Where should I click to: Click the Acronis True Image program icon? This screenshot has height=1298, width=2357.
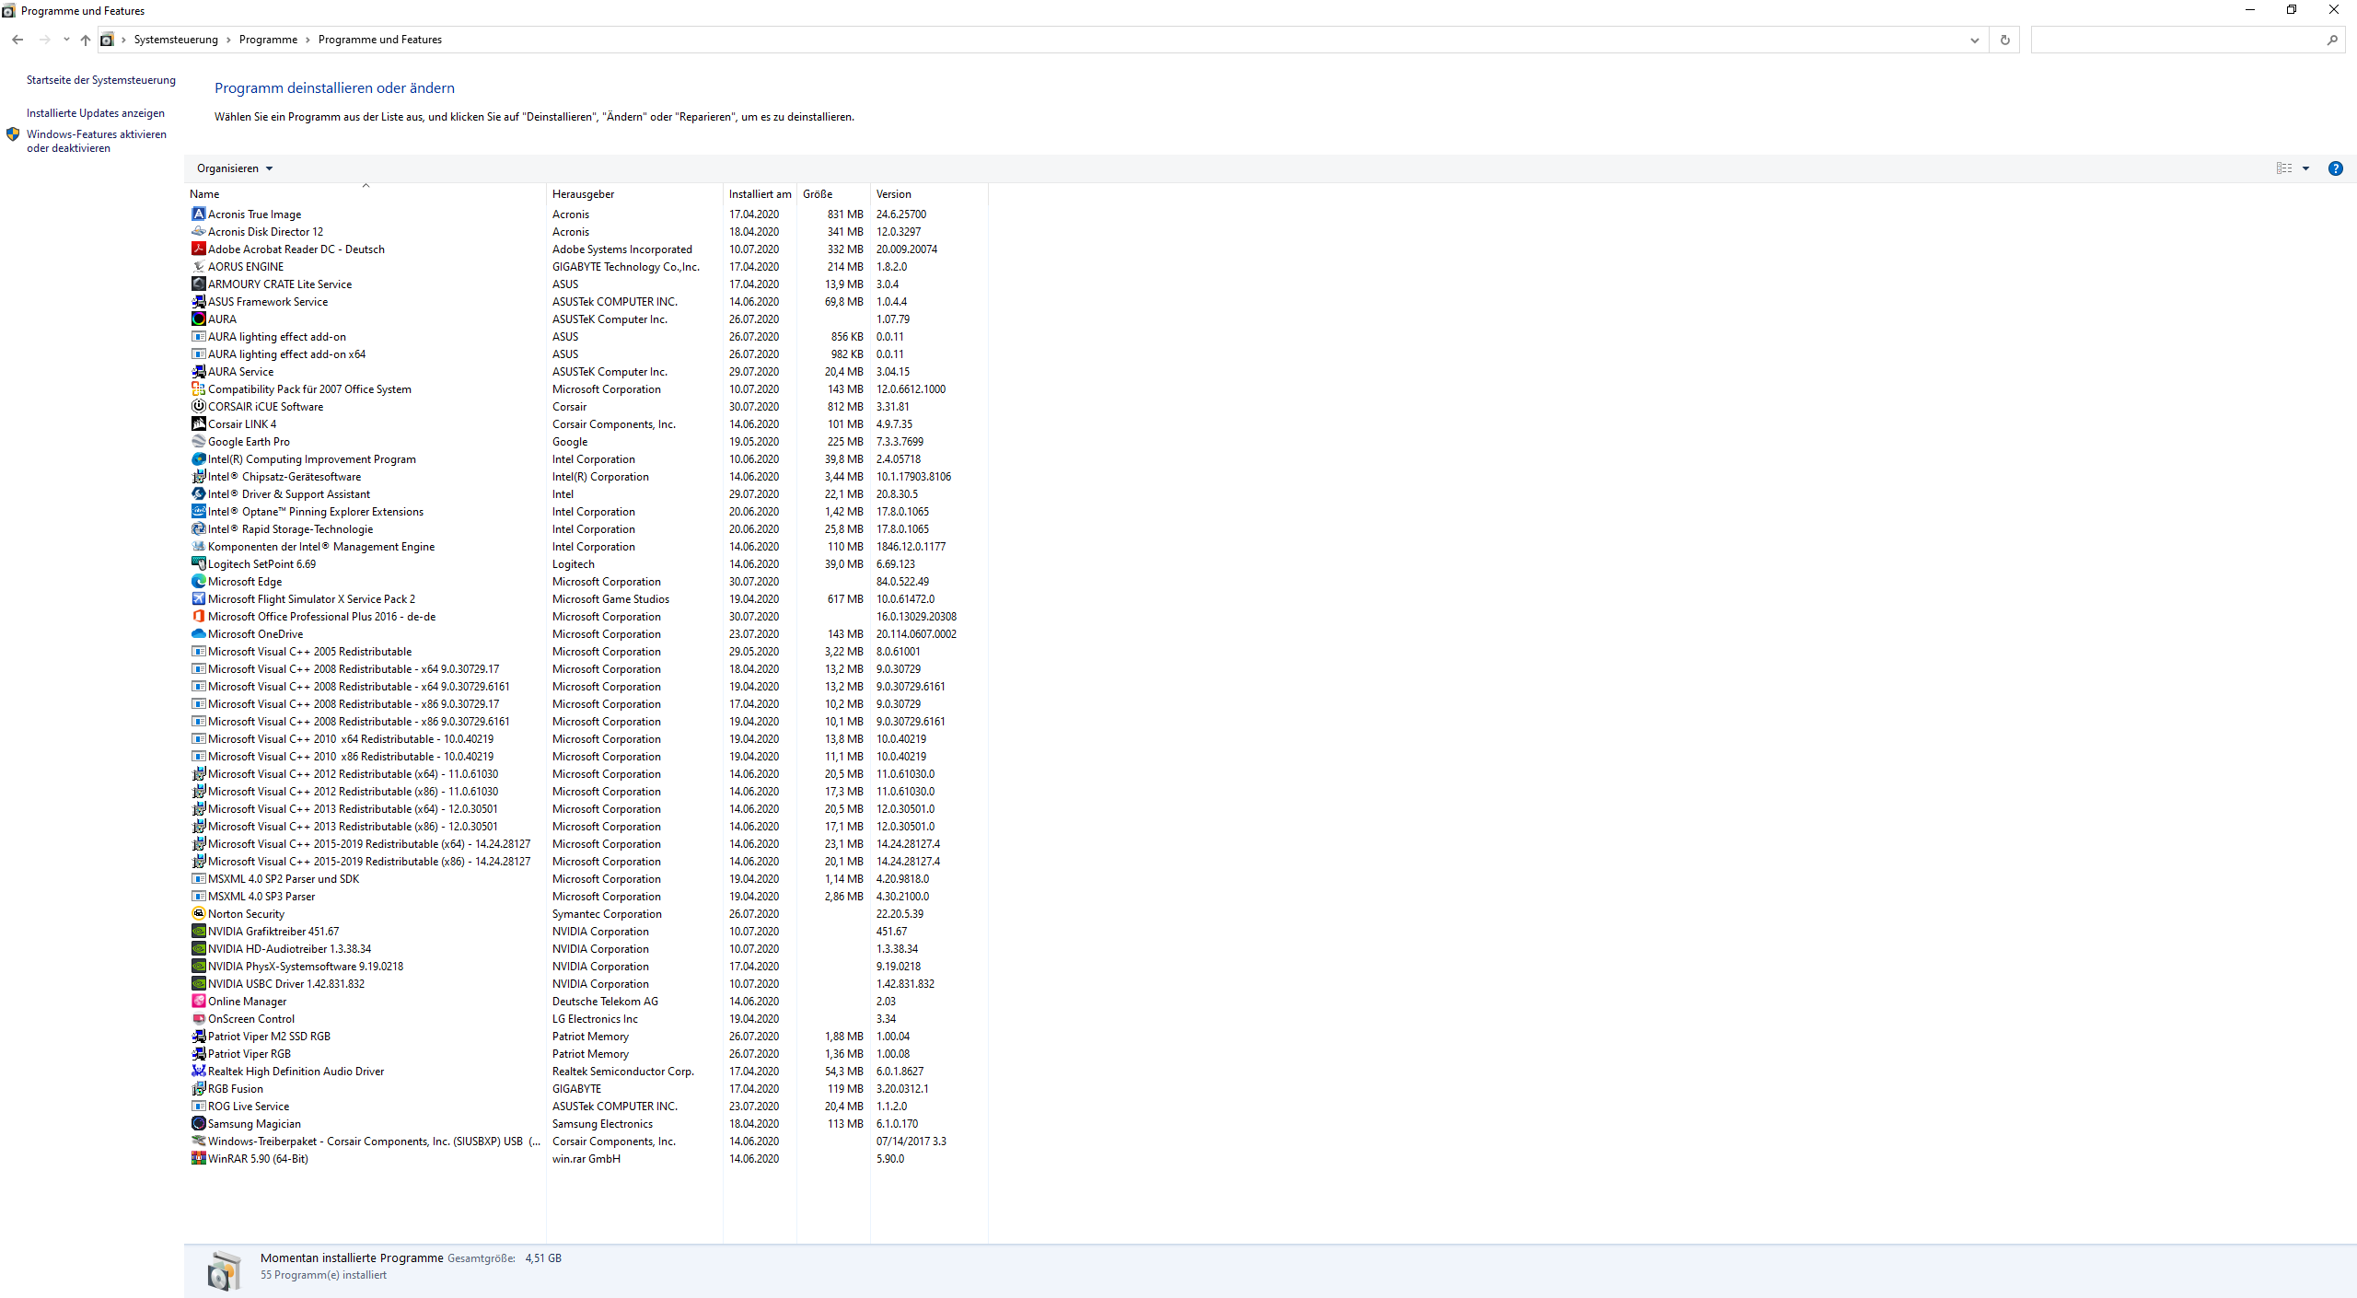(198, 214)
